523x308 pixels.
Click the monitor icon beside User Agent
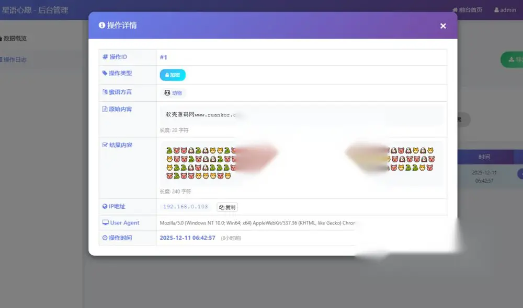coord(106,222)
